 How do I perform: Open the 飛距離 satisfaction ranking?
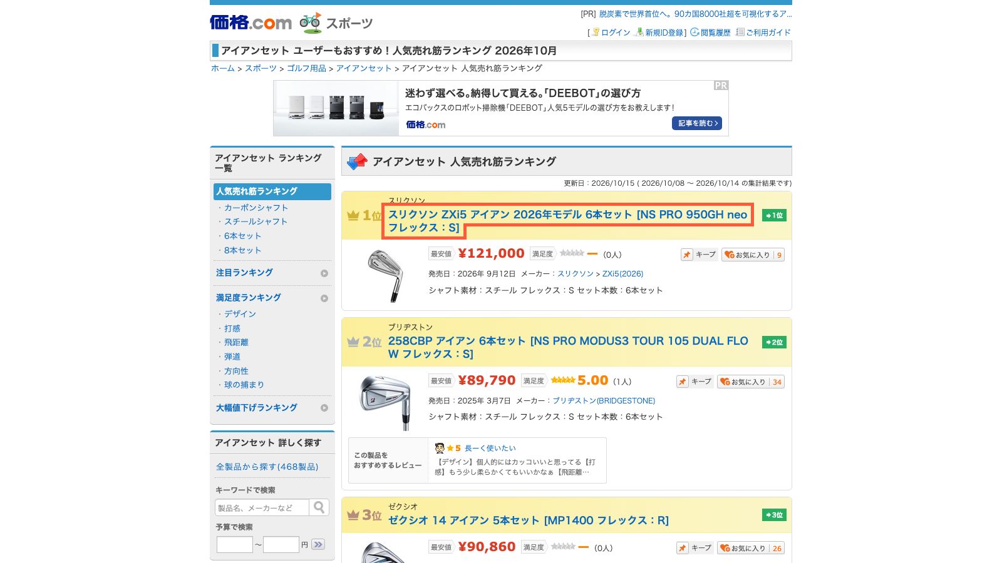click(x=236, y=342)
